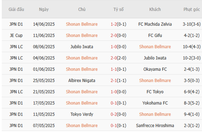
Task: Click the "Khách" column header
Action: pos(155,9)
